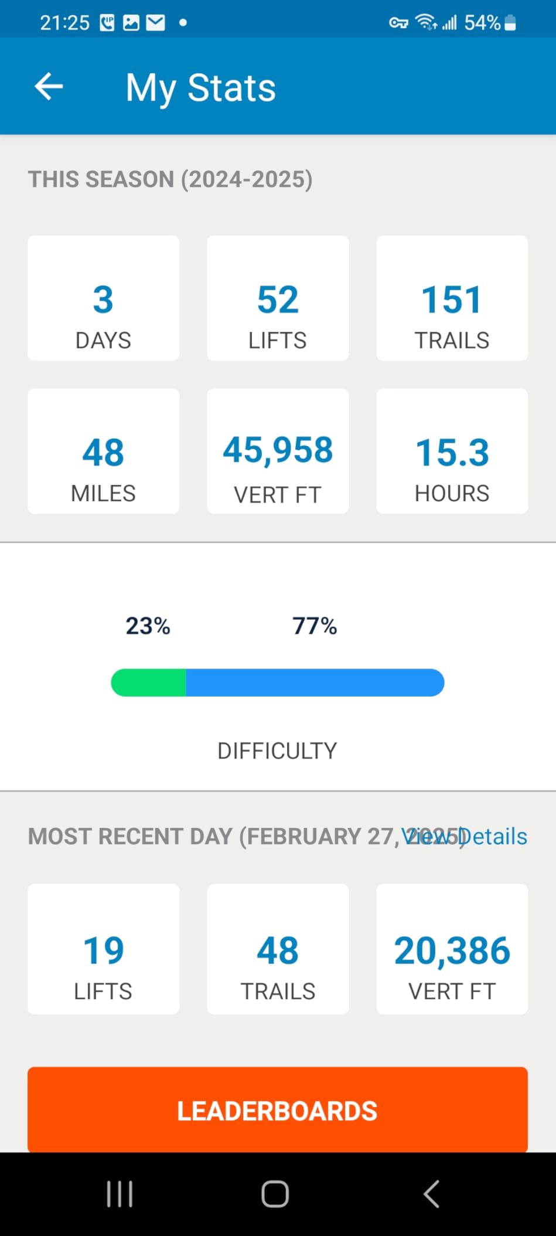Tap the battery status icon

[x=510, y=23]
